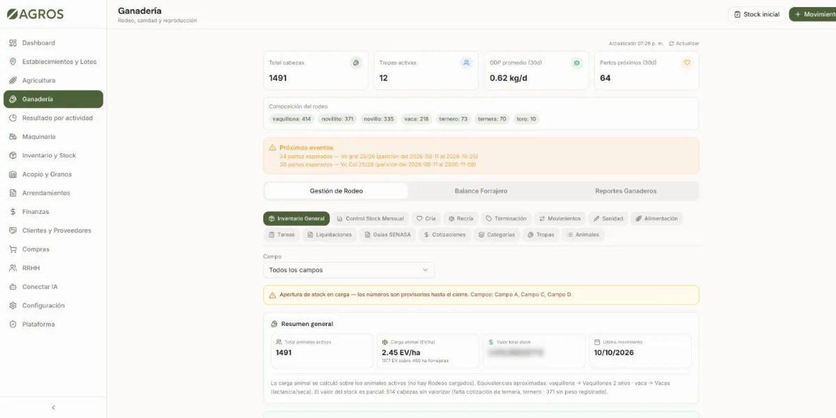Open the Animales sub-tab
The image size is (836, 418).
click(x=583, y=235)
